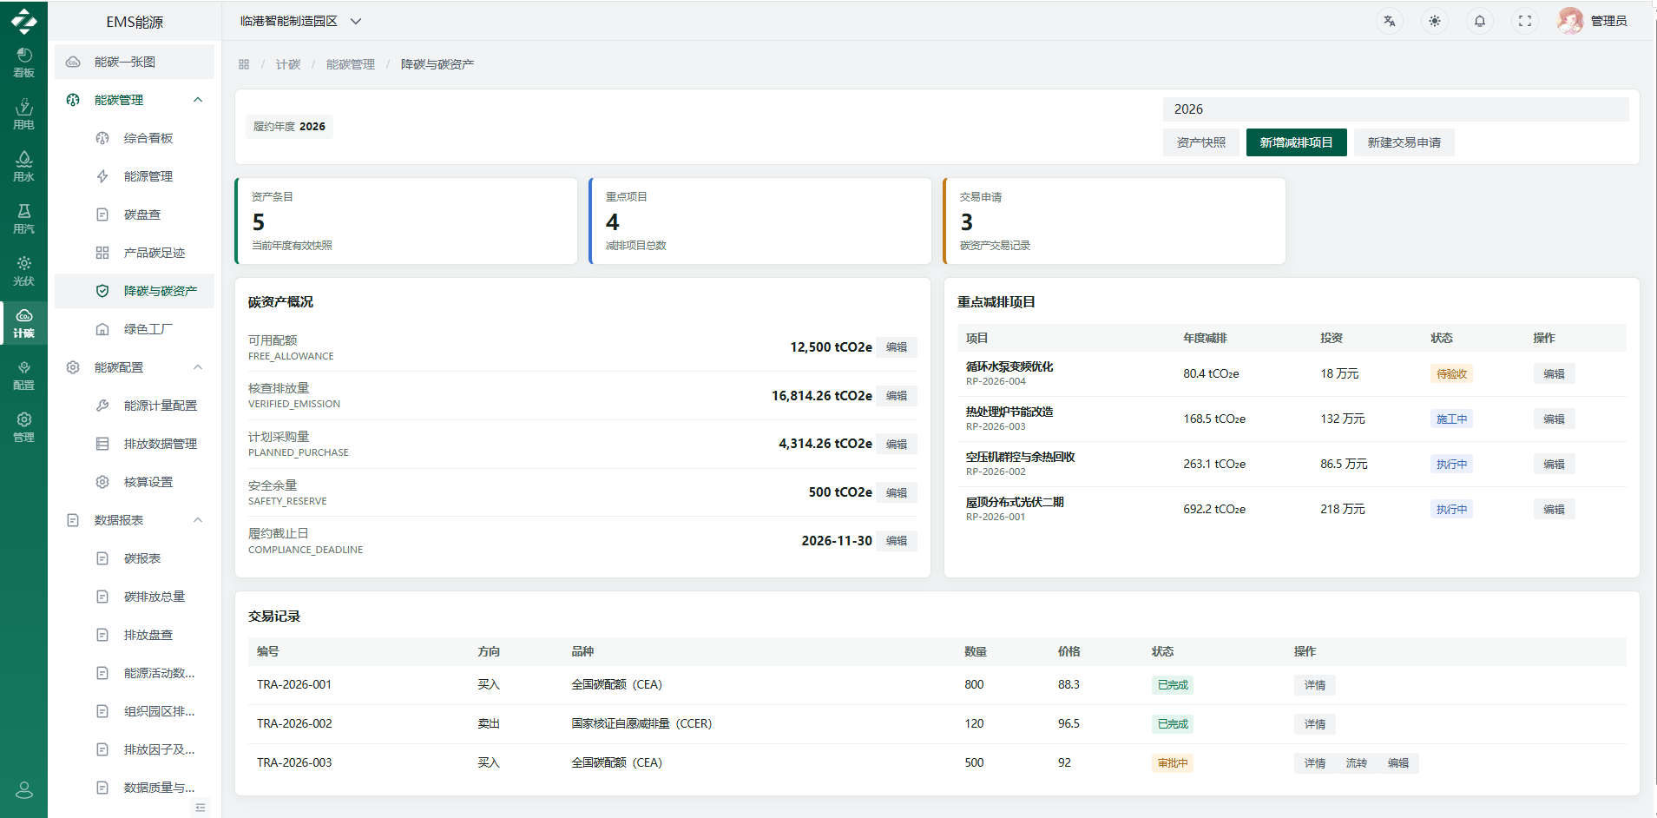Edit the 可用配额 value

pos(897,347)
